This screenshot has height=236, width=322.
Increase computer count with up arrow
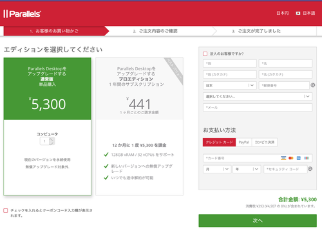tap(52, 139)
